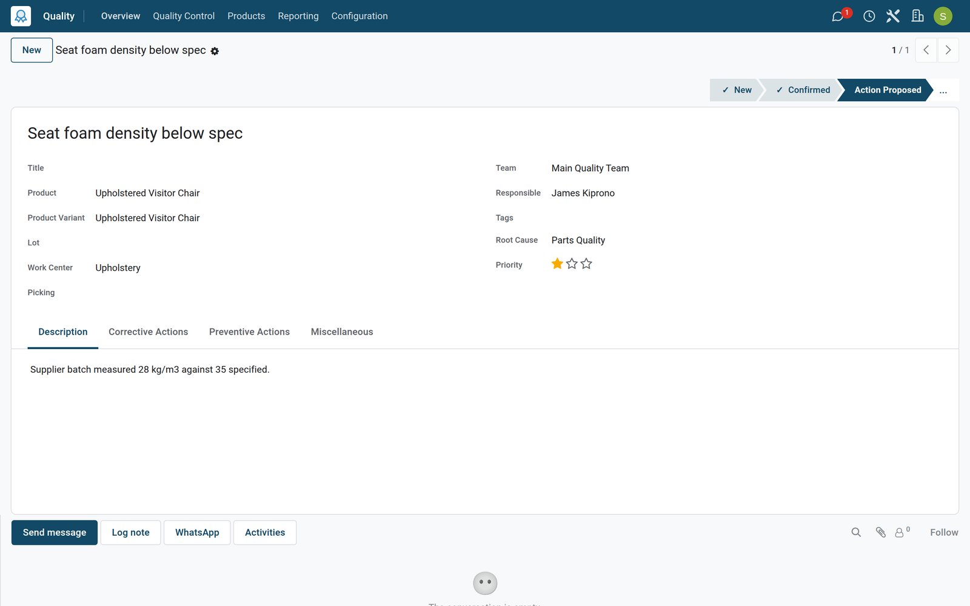
Task: Set priority to two stars
Action: pyautogui.click(x=572, y=264)
